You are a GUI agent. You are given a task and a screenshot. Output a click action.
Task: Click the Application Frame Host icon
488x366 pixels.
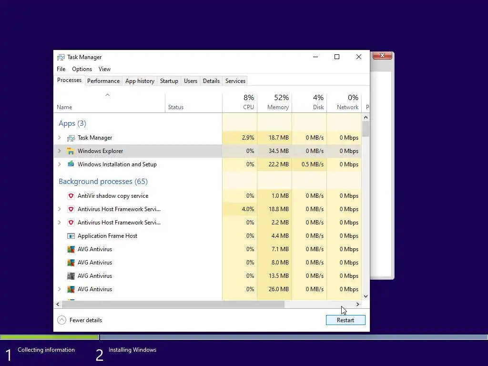pos(71,236)
